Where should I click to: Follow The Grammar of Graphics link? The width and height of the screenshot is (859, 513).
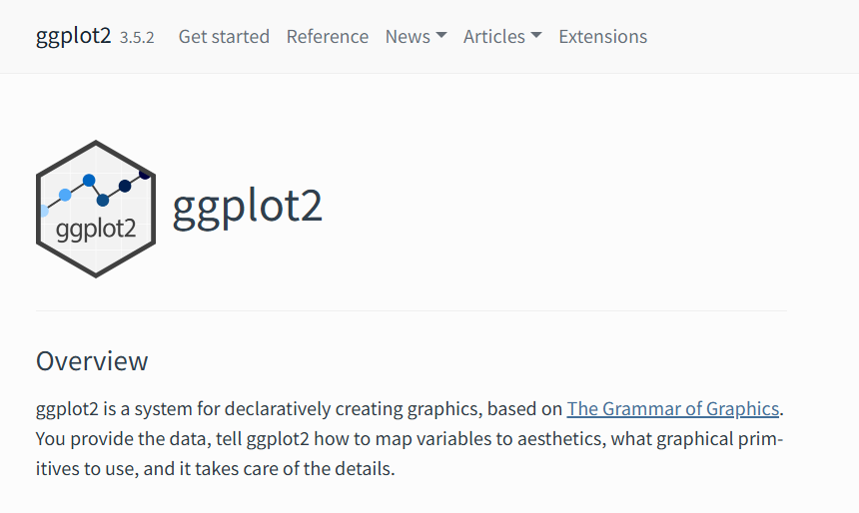(x=673, y=409)
